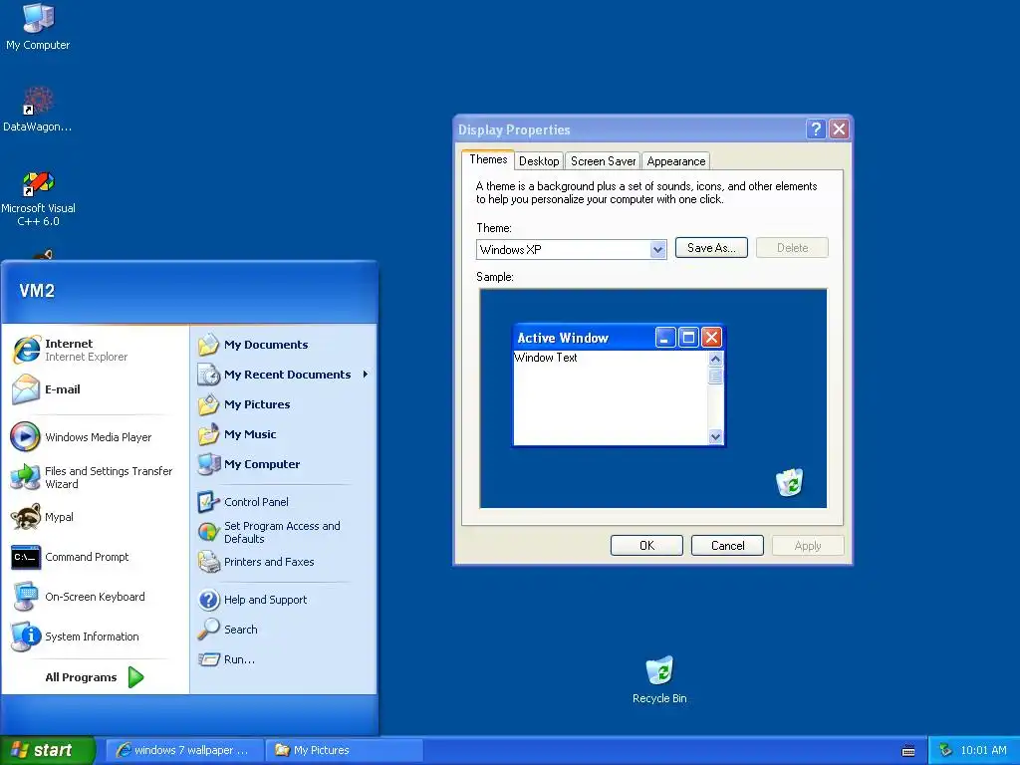Switch to the My Pictures taskbar item

tap(345, 750)
